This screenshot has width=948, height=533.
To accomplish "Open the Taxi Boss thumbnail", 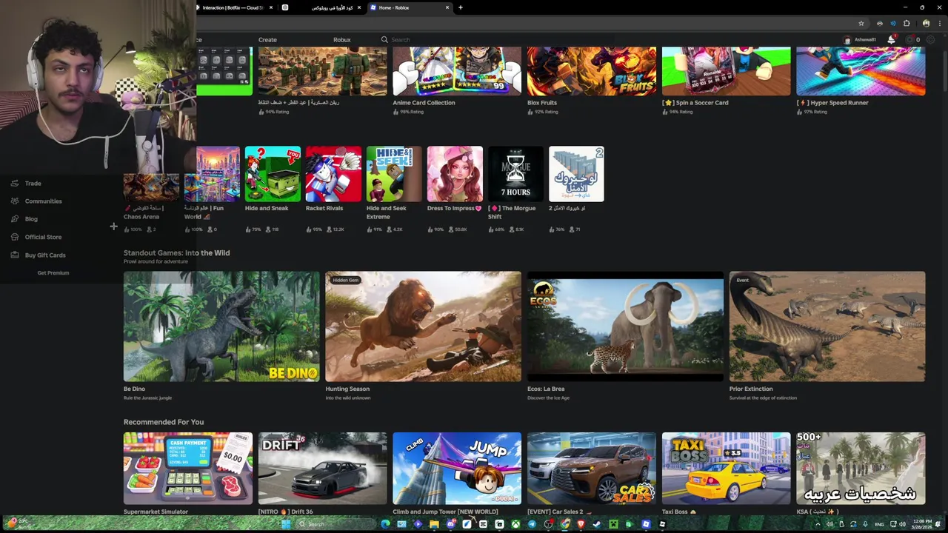I will pos(727,469).
